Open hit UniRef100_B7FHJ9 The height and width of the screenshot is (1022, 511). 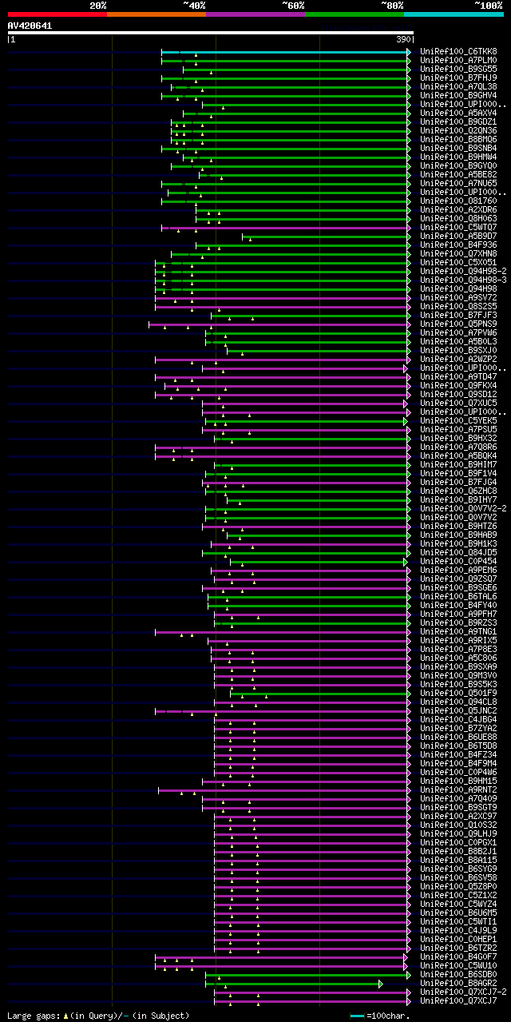[457, 78]
